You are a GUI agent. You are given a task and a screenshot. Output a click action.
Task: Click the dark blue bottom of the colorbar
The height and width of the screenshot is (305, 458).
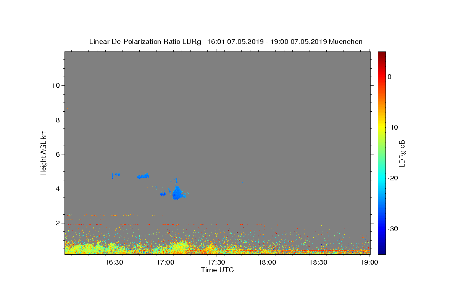tap(382, 251)
